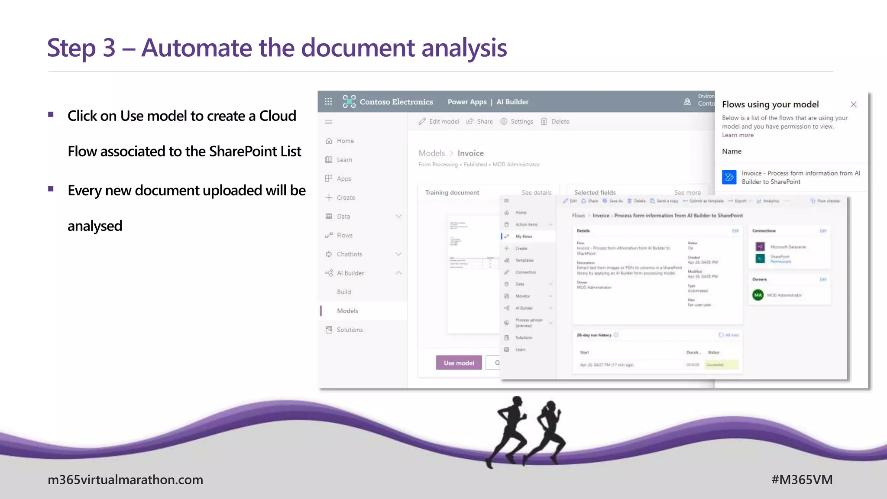887x499 pixels.
Task: Open See more for Selected fields
Action: pyautogui.click(x=687, y=192)
